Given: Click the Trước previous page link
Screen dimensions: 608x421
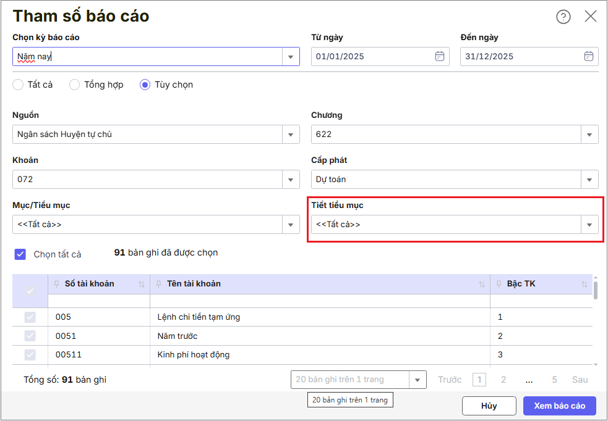Looking at the screenshot, I should [450, 380].
